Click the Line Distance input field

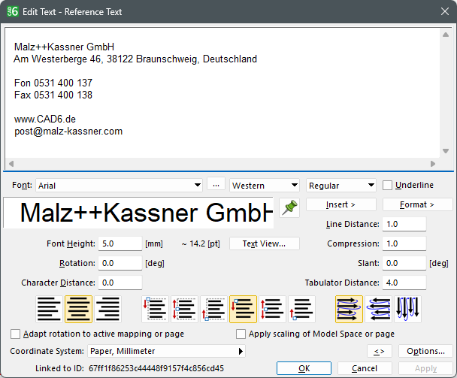(404, 224)
